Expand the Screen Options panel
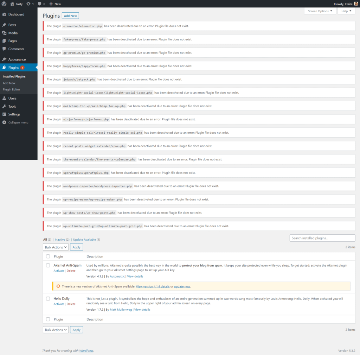The width and height of the screenshot is (360, 355). (x=320, y=11)
